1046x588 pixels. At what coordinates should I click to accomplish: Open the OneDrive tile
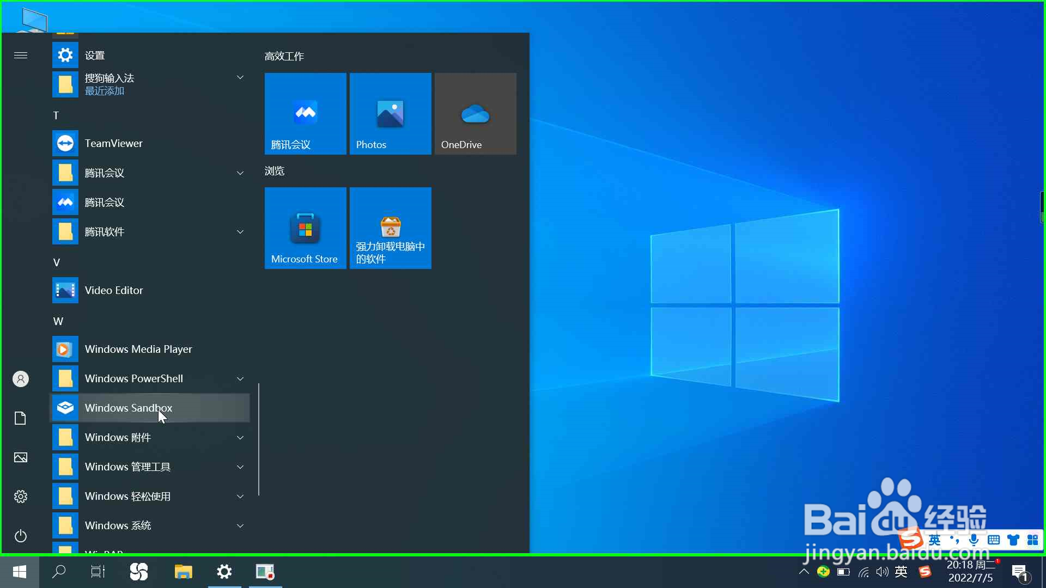pyautogui.click(x=476, y=114)
